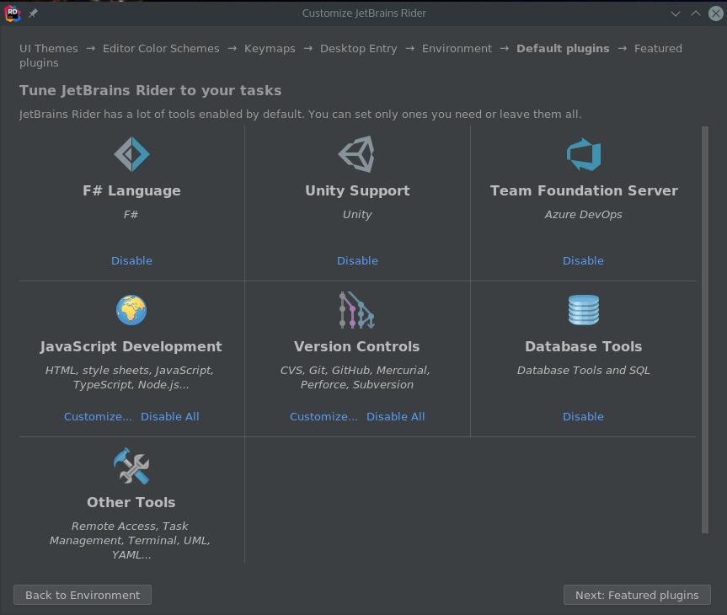Click the Keymaps breadcrumb step
Image resolution: width=727 pixels, height=615 pixels.
click(270, 49)
